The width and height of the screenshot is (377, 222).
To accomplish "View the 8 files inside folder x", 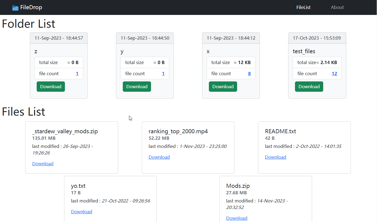I will (x=249, y=74).
